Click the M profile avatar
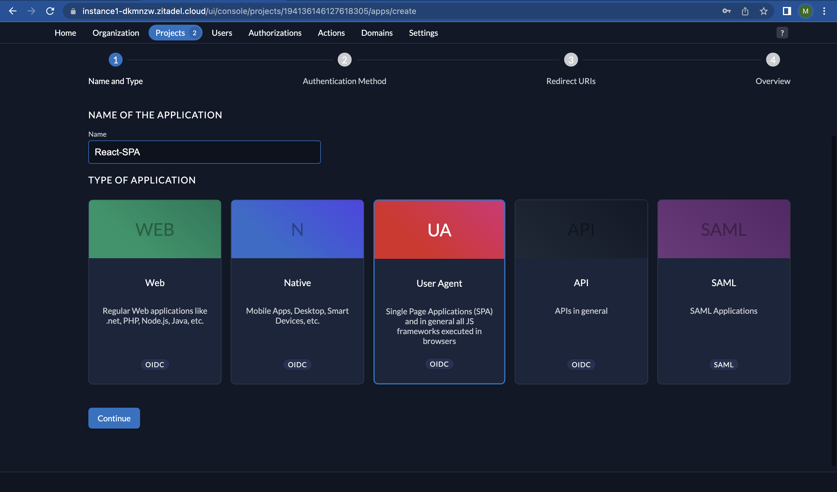 coord(805,11)
